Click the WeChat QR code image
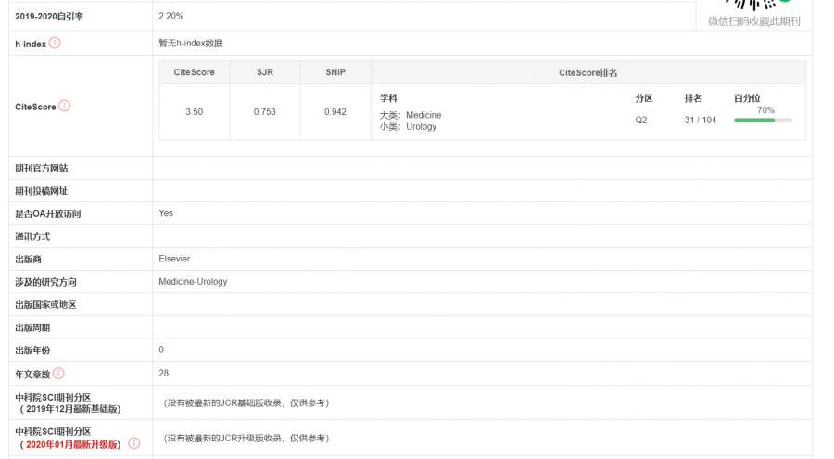834x459 pixels. point(753,6)
